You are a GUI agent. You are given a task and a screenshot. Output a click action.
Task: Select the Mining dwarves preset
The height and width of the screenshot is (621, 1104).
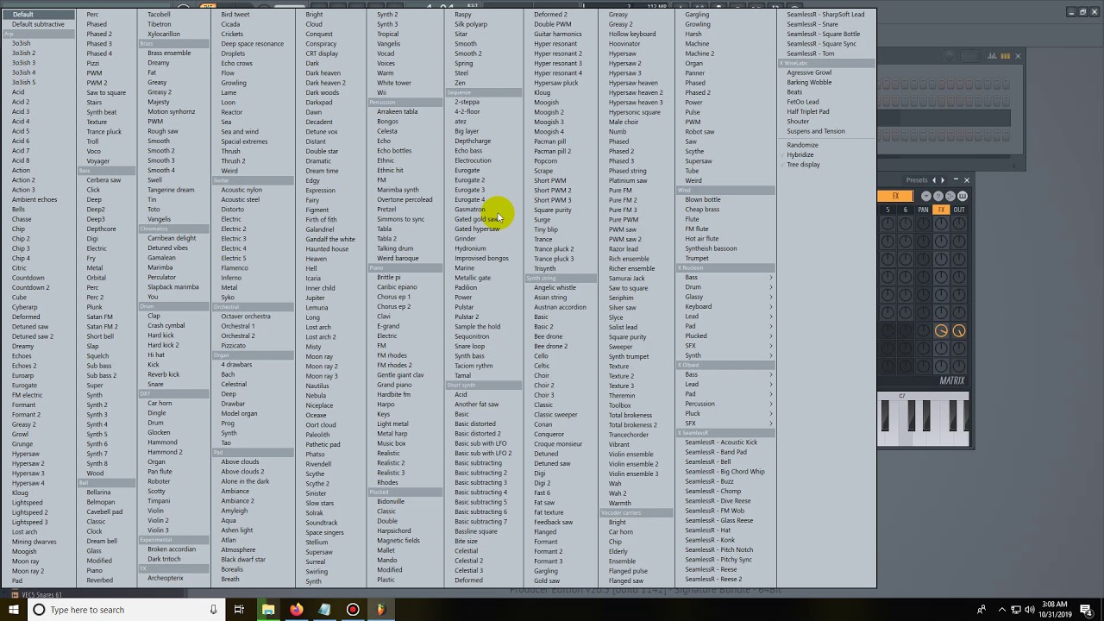(34, 542)
